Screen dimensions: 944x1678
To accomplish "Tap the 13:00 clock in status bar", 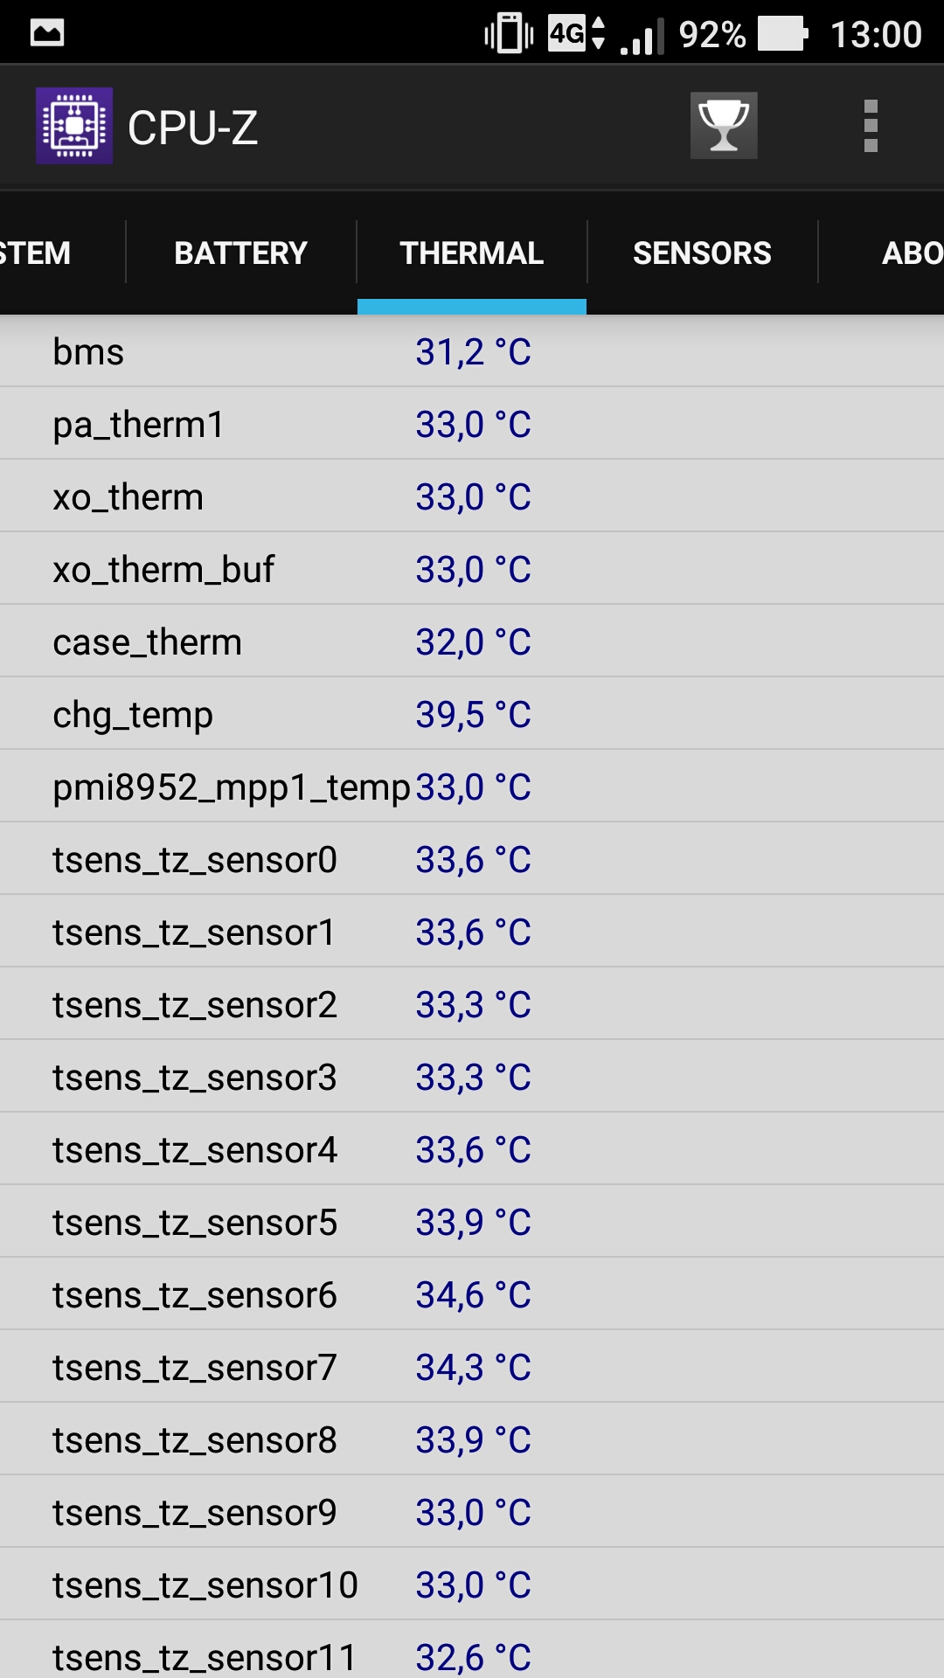I will click(876, 35).
